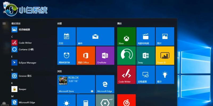This screenshot has width=213, height=106.
Task: Open the 照片 photos tile
Action: pyautogui.click(x=165, y=37)
